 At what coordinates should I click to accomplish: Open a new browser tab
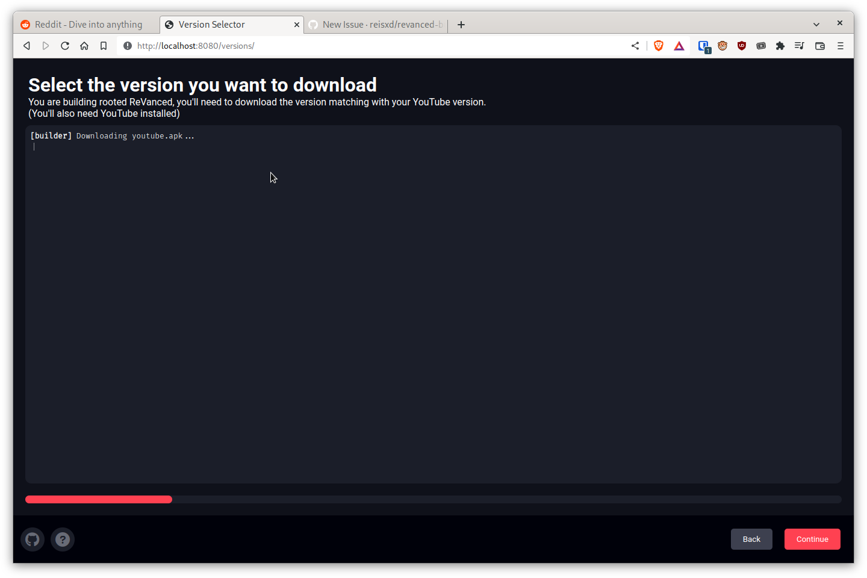(461, 25)
